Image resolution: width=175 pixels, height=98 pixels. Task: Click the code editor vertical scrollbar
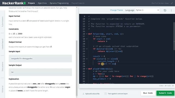pyautogui.click(x=174, y=36)
